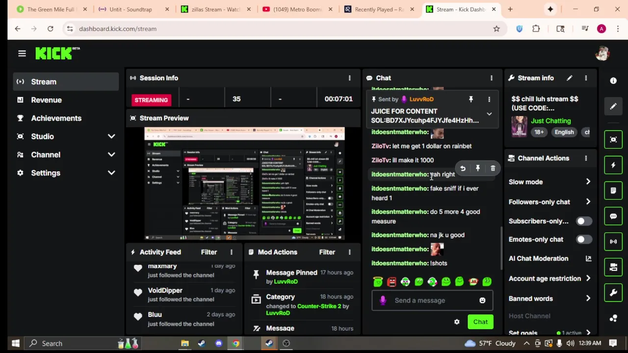Click the Just Chatting category link
Viewport: 628px width, 353px height.
pos(550,121)
